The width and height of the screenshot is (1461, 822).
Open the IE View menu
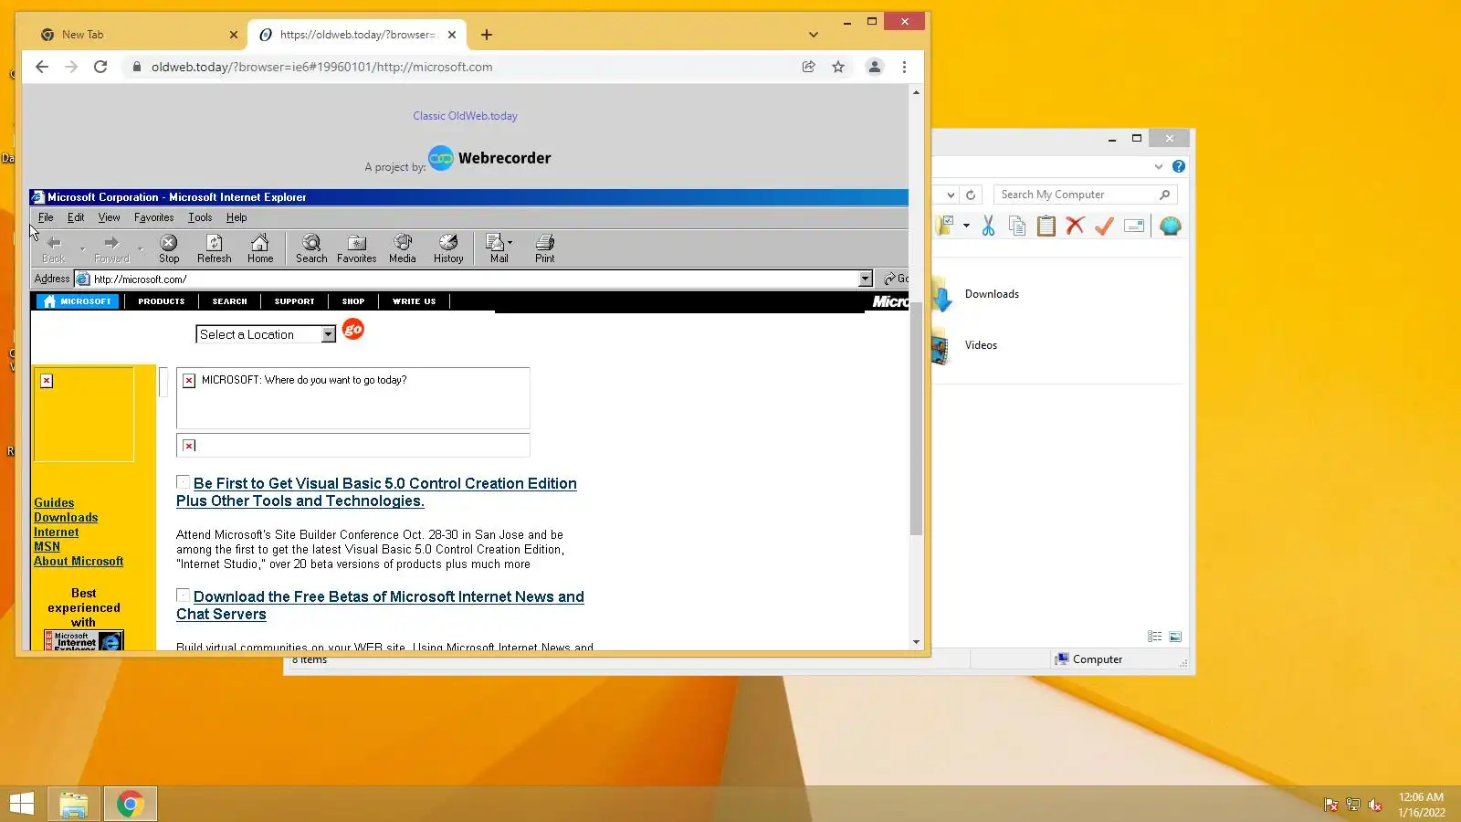(x=110, y=217)
